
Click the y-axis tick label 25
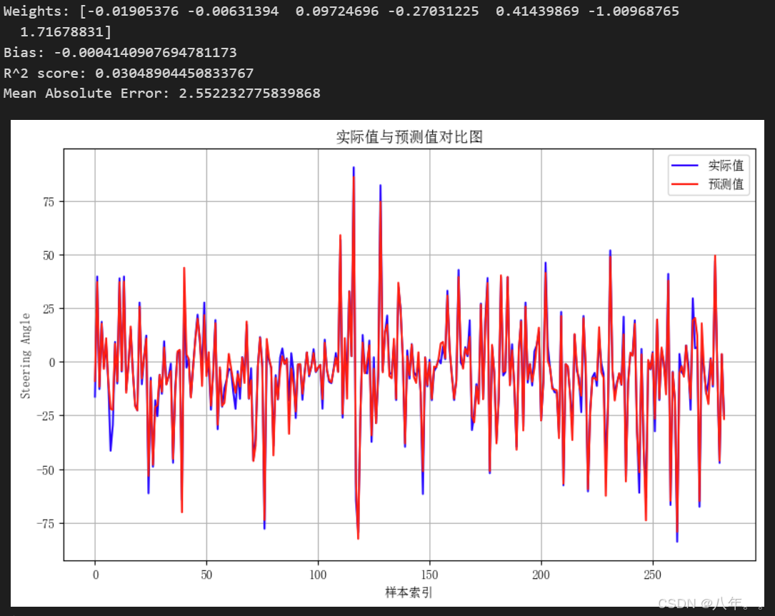pyautogui.click(x=49, y=309)
